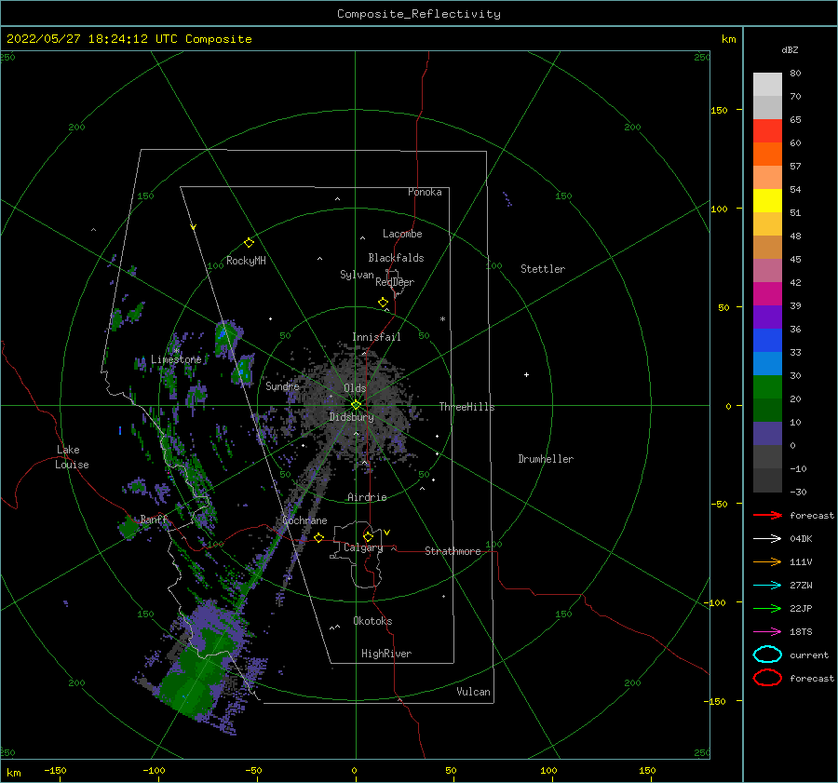The width and height of the screenshot is (838, 783).
Task: Click the Sundre city label
Action: coord(282,386)
